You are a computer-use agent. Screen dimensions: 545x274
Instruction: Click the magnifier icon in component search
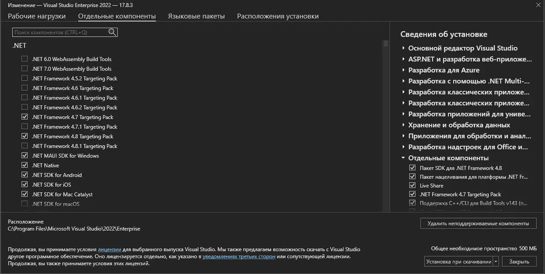pyautogui.click(x=112, y=32)
